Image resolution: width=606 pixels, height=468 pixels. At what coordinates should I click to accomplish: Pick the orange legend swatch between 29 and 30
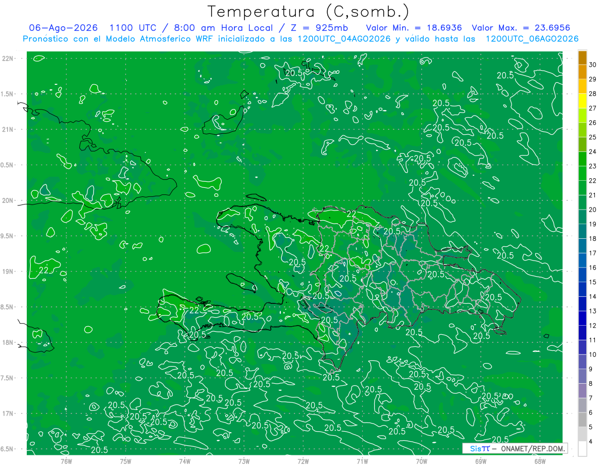tap(582, 72)
